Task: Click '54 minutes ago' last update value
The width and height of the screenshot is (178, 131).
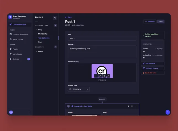Action: 158,55
